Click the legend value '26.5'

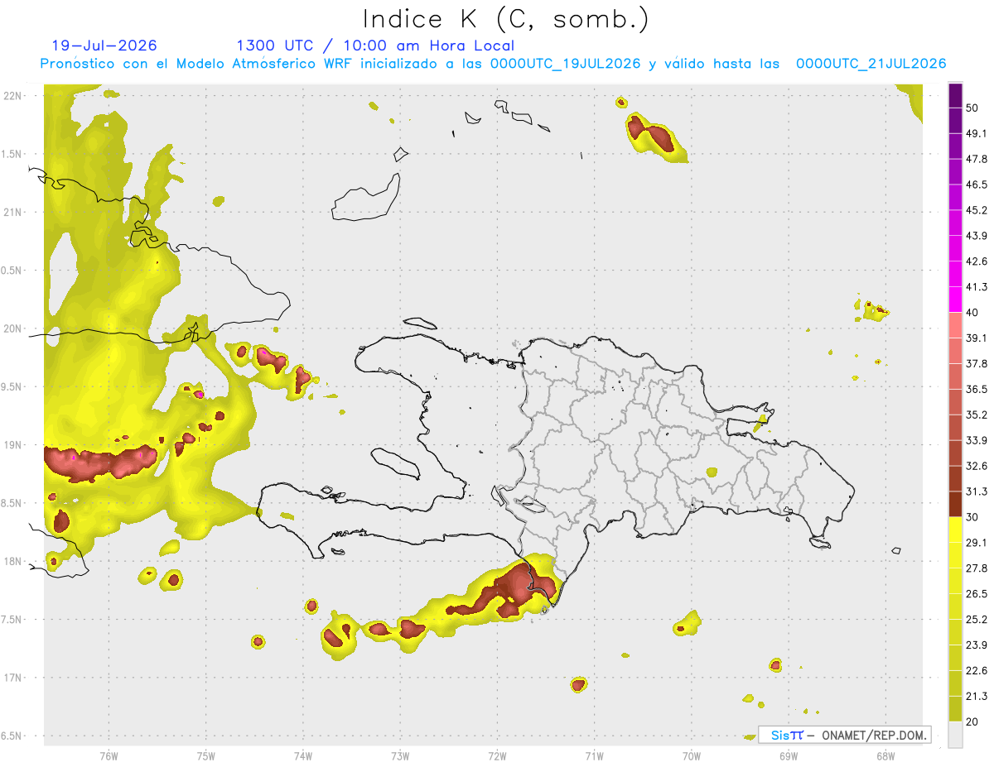[x=977, y=594]
